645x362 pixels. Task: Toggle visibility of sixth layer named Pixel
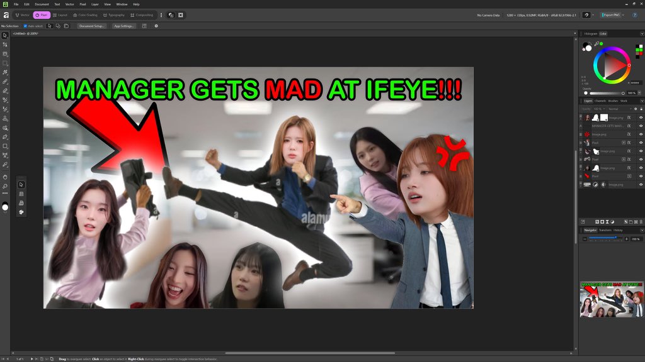pyautogui.click(x=641, y=159)
